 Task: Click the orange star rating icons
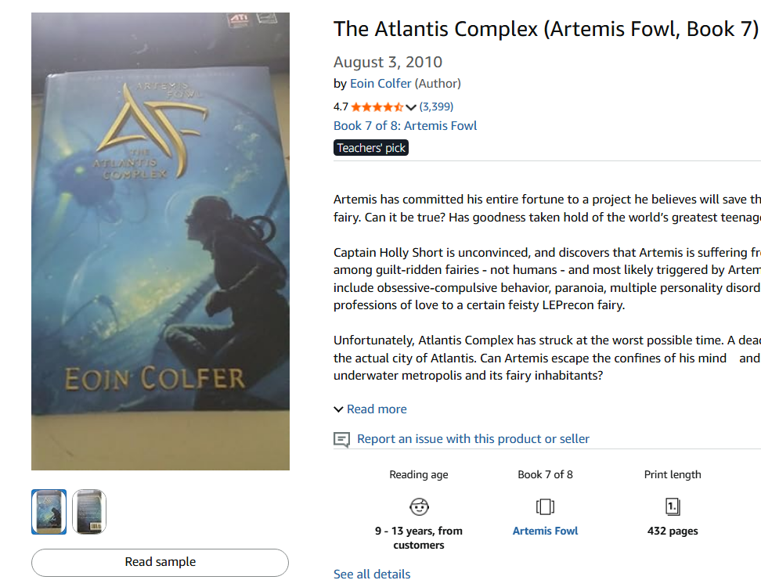pyautogui.click(x=377, y=107)
